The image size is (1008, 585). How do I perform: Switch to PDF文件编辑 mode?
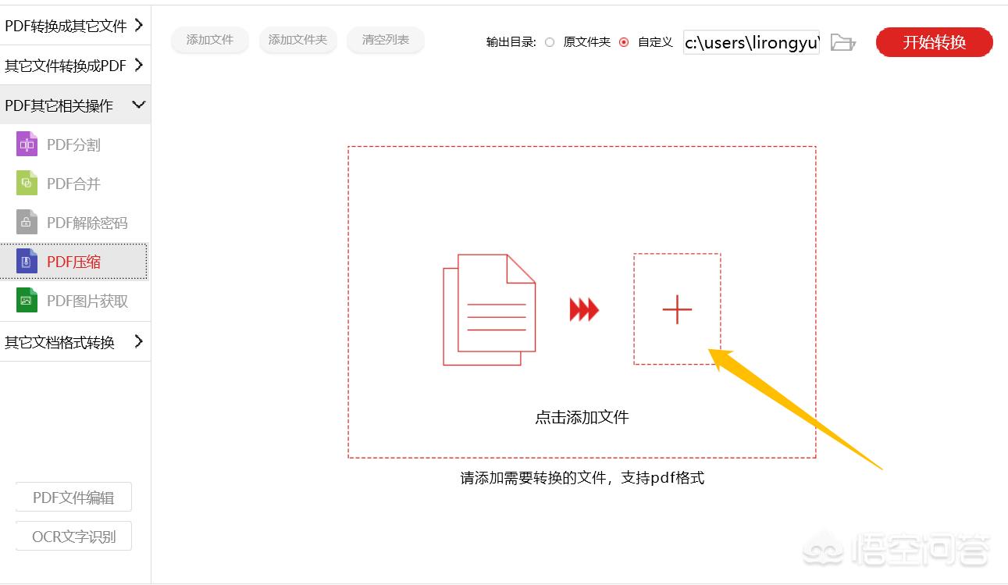coord(73,497)
